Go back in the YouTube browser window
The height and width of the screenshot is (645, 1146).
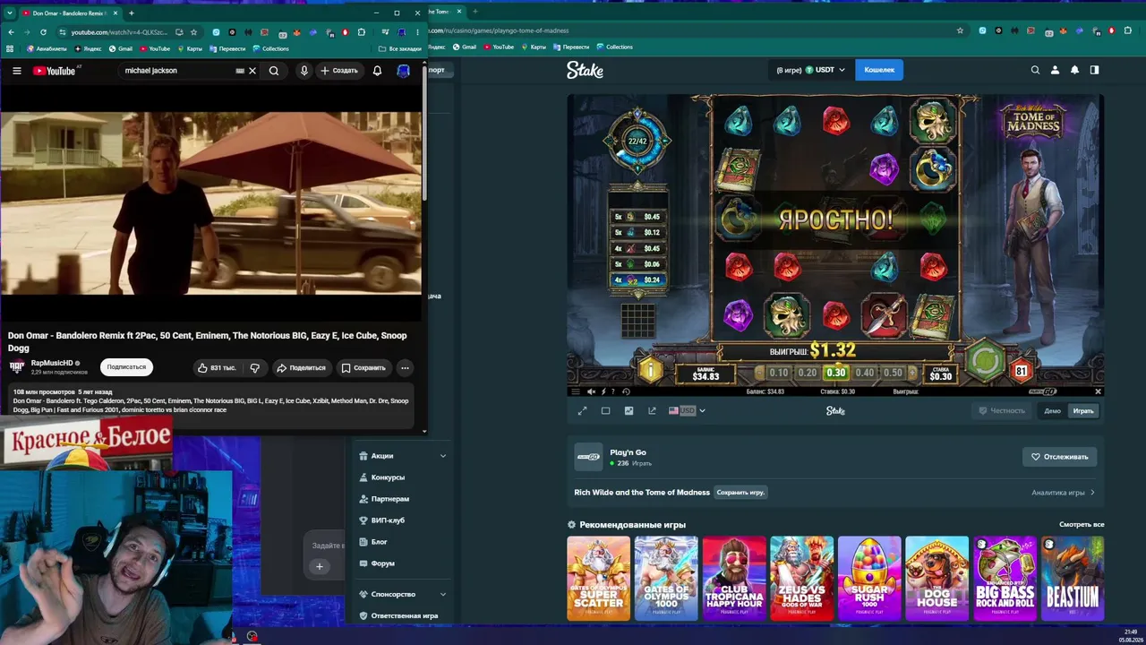(10, 32)
